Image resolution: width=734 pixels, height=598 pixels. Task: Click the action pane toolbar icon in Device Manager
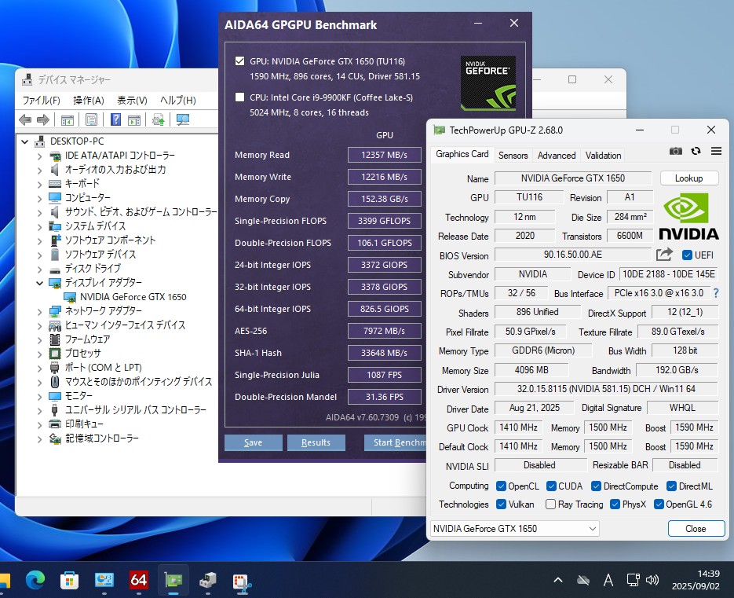click(x=134, y=120)
